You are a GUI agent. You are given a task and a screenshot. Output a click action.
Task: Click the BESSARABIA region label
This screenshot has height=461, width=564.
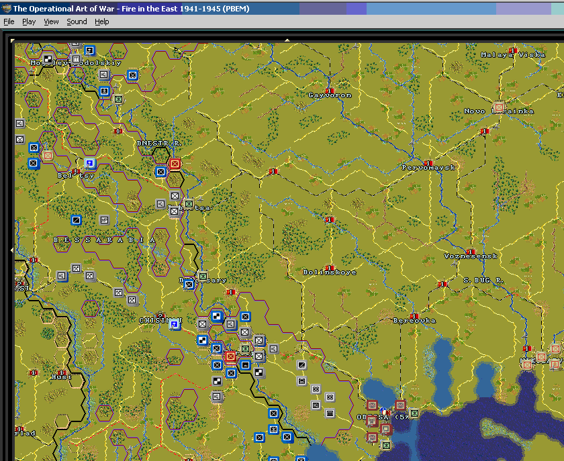point(104,240)
